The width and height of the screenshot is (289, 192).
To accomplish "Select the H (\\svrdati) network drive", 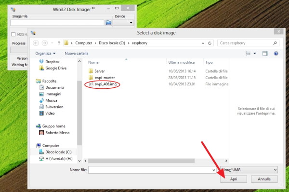I will 59,158.
